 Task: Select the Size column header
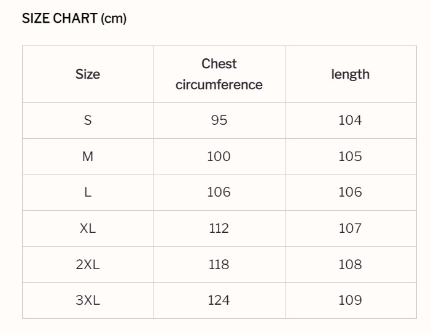[x=88, y=74]
